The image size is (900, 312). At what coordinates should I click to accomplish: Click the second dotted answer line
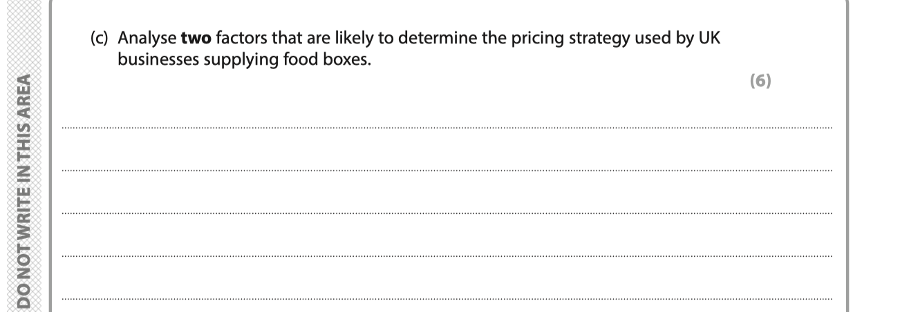point(447,170)
